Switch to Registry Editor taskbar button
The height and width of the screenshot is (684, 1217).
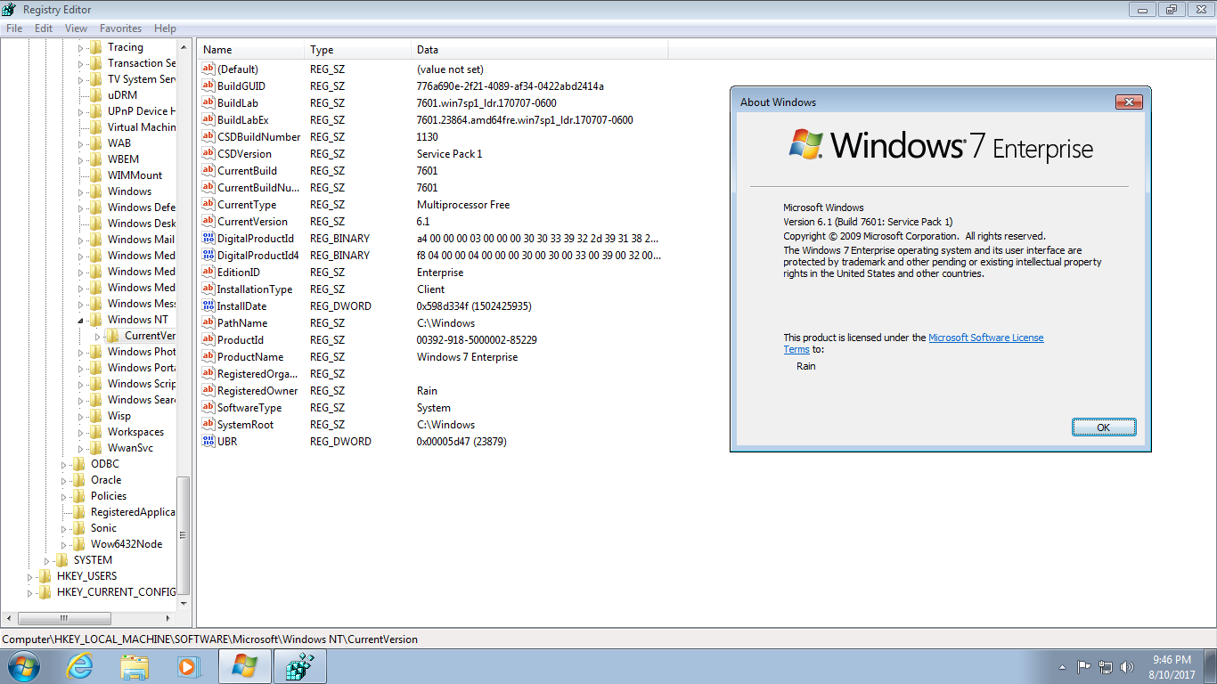tap(299, 666)
